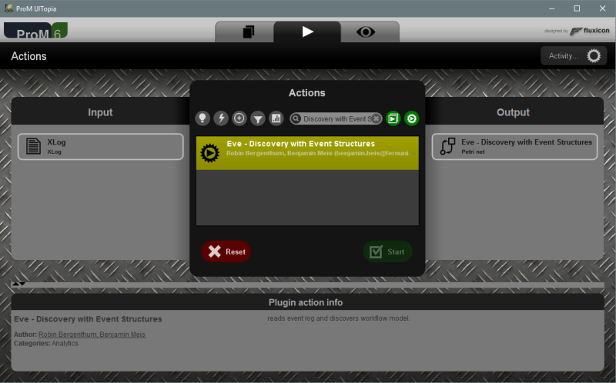Image resolution: width=616 pixels, height=383 pixels.
Task: Click the Petri net output slot
Action: click(x=514, y=146)
